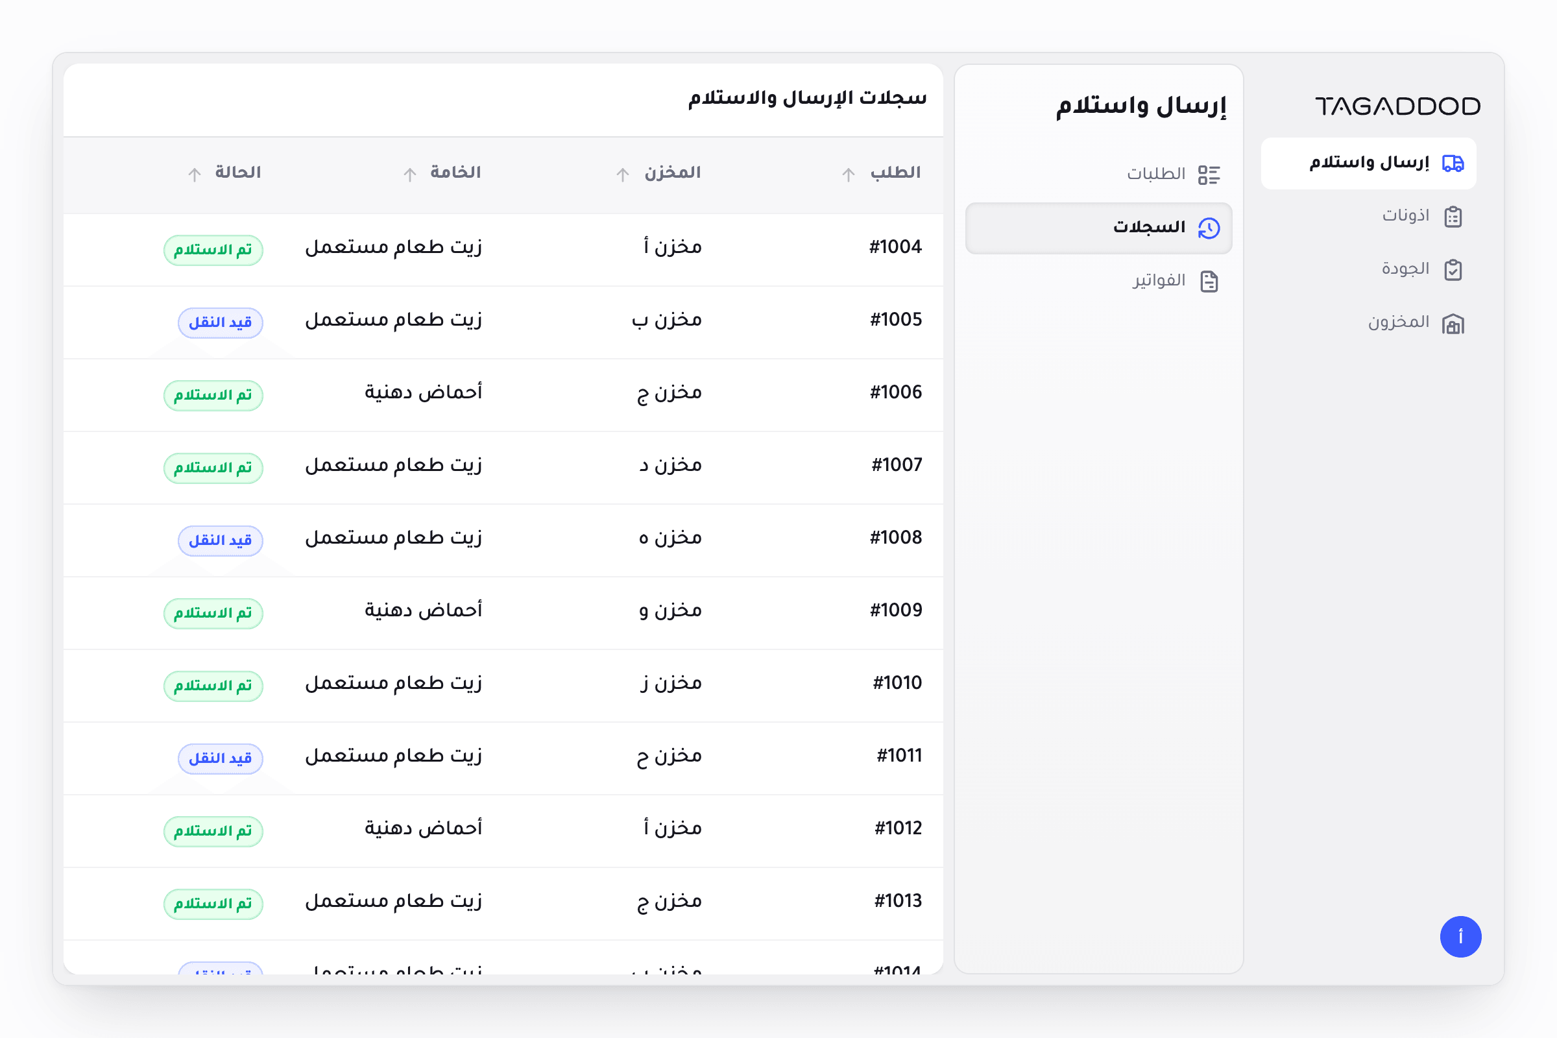Click order number #1006
The image size is (1557, 1038).
[896, 392]
